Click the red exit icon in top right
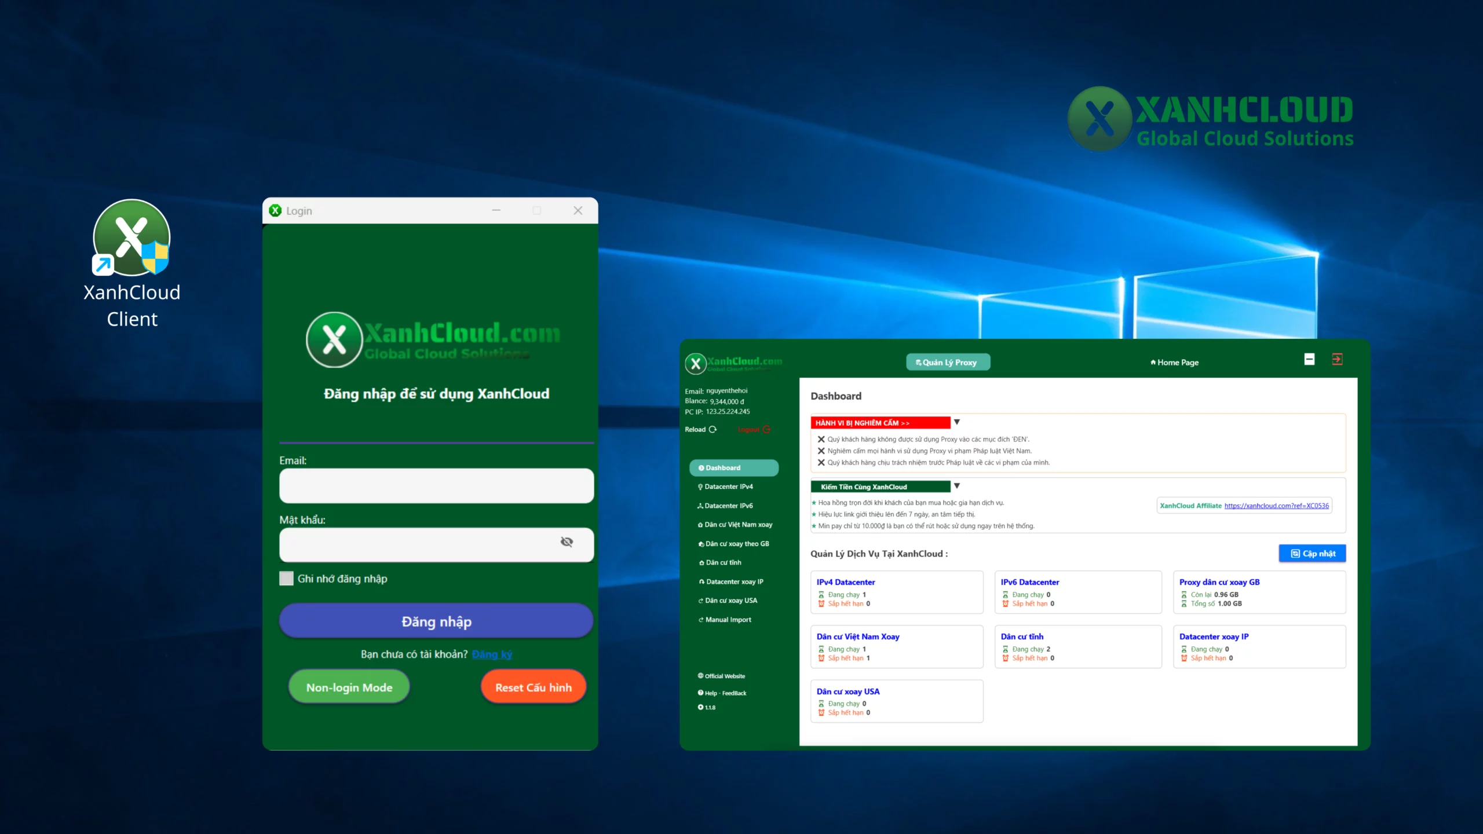The width and height of the screenshot is (1483, 834). (1337, 359)
